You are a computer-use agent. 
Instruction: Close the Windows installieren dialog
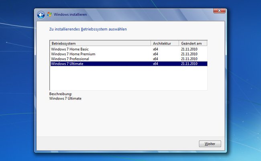tap(219, 11)
